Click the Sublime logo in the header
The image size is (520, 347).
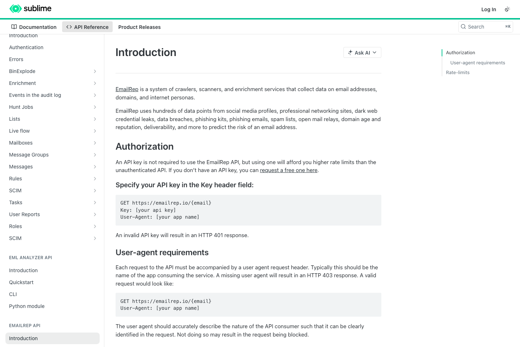click(x=30, y=9)
